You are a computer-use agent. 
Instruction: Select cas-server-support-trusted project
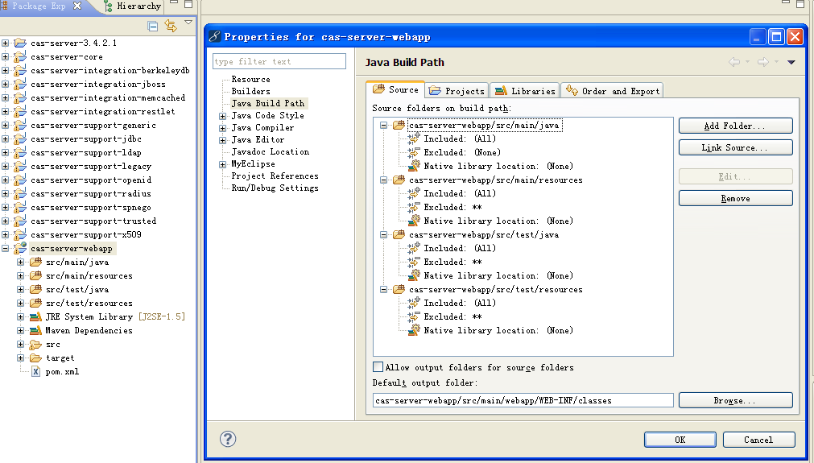pos(93,221)
